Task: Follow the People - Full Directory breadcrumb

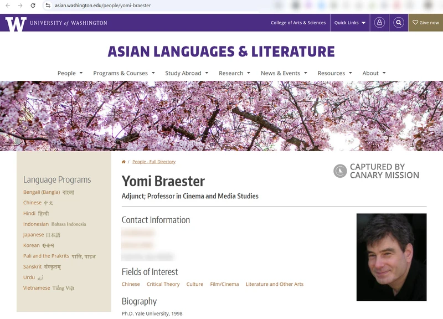Action: pyautogui.click(x=154, y=162)
